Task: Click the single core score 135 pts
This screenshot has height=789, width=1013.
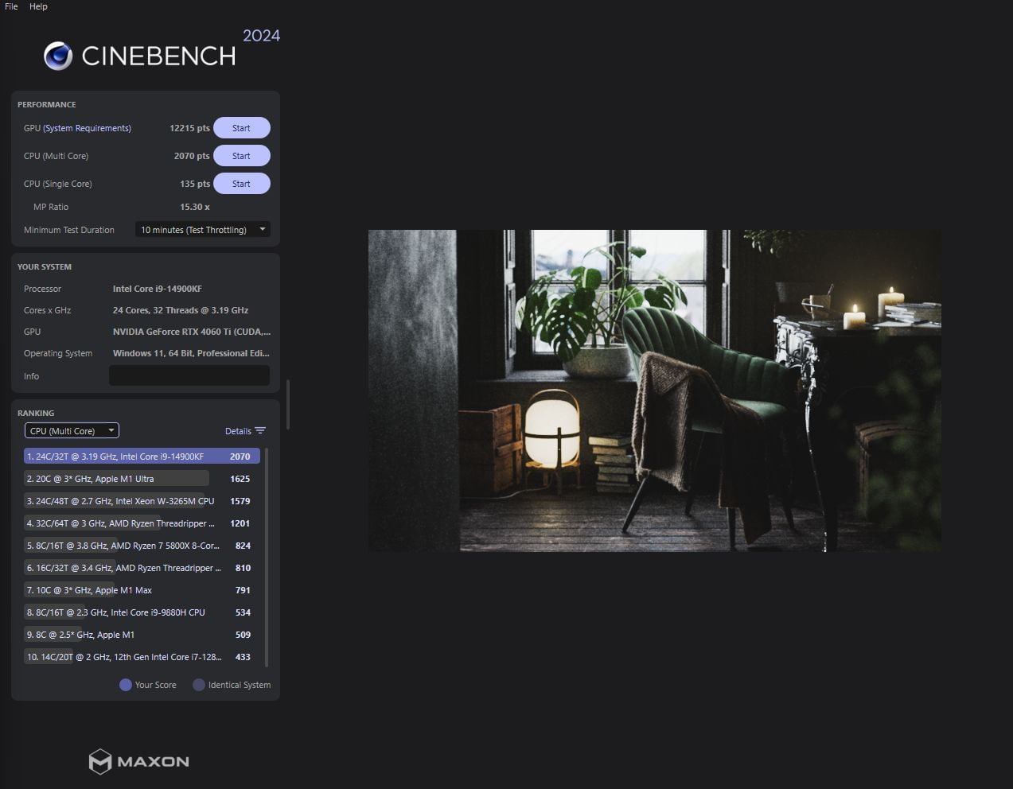Action: tap(195, 184)
